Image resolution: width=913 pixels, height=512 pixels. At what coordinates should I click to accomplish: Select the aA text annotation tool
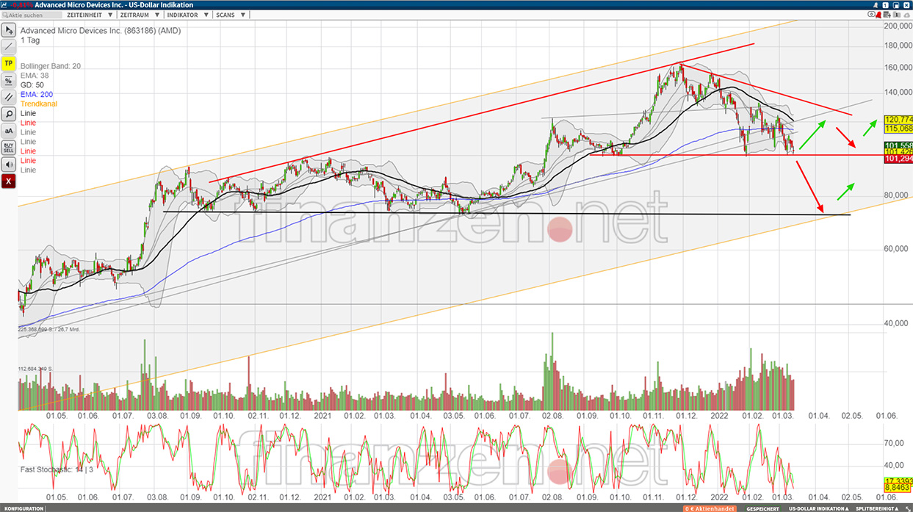click(8, 130)
